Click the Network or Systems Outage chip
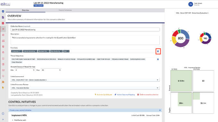218x122 pixels. point(67,59)
